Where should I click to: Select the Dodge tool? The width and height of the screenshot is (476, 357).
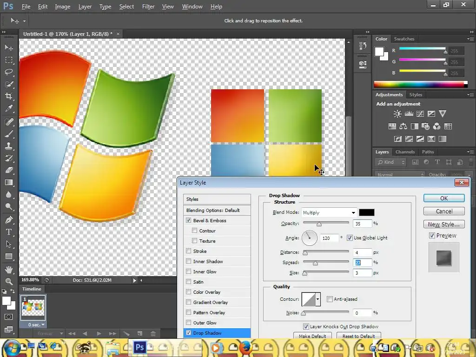point(9,207)
